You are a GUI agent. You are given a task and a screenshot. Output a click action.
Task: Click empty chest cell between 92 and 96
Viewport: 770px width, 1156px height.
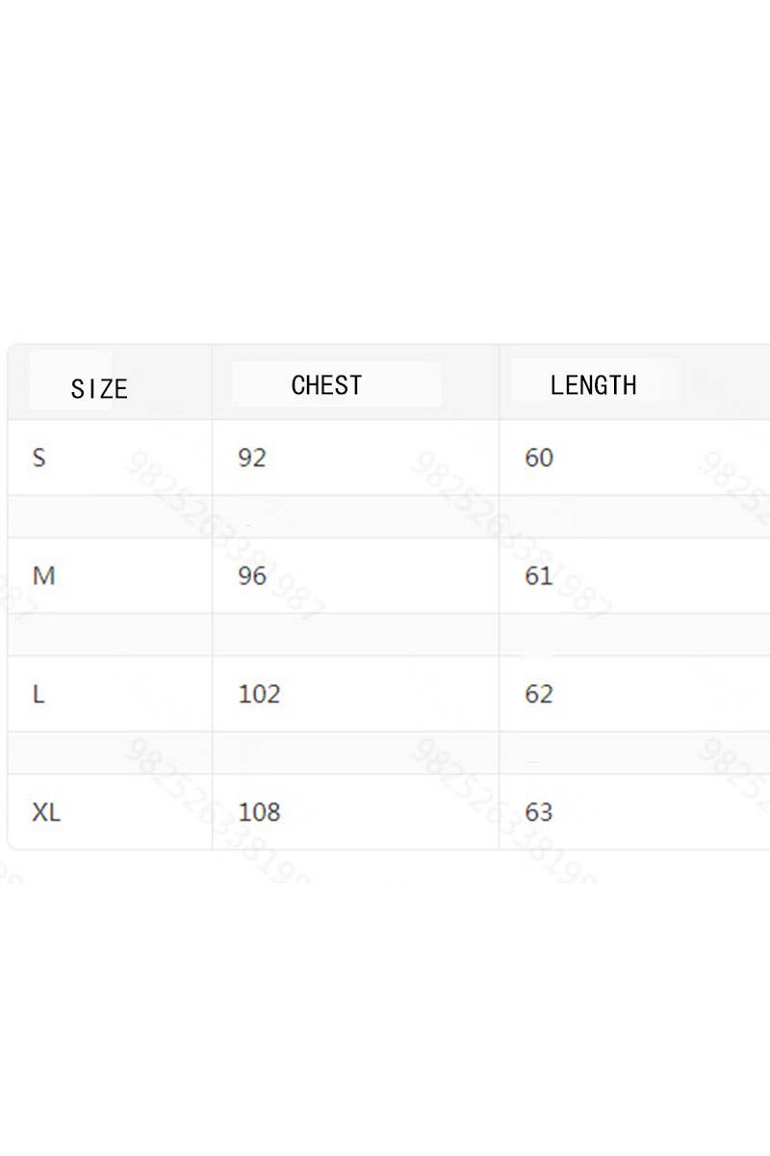click(x=355, y=516)
